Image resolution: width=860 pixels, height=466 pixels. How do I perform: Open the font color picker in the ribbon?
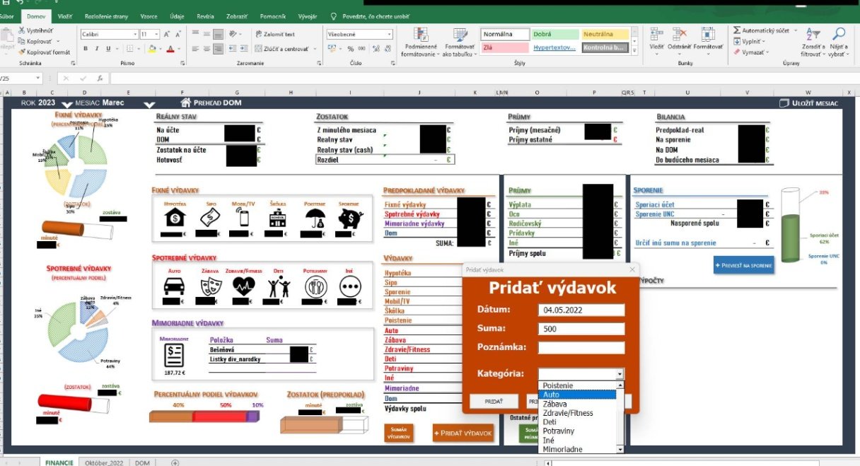(x=179, y=49)
